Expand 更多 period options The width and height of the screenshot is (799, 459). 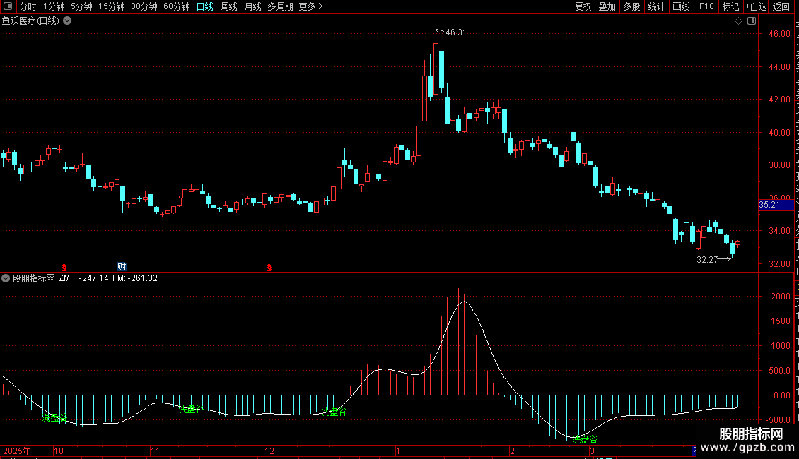point(310,6)
